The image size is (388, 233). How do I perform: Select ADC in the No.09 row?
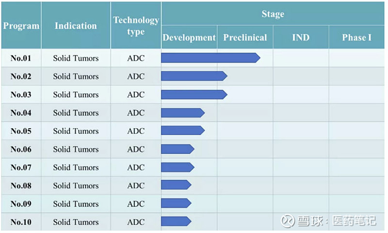coord(136,204)
